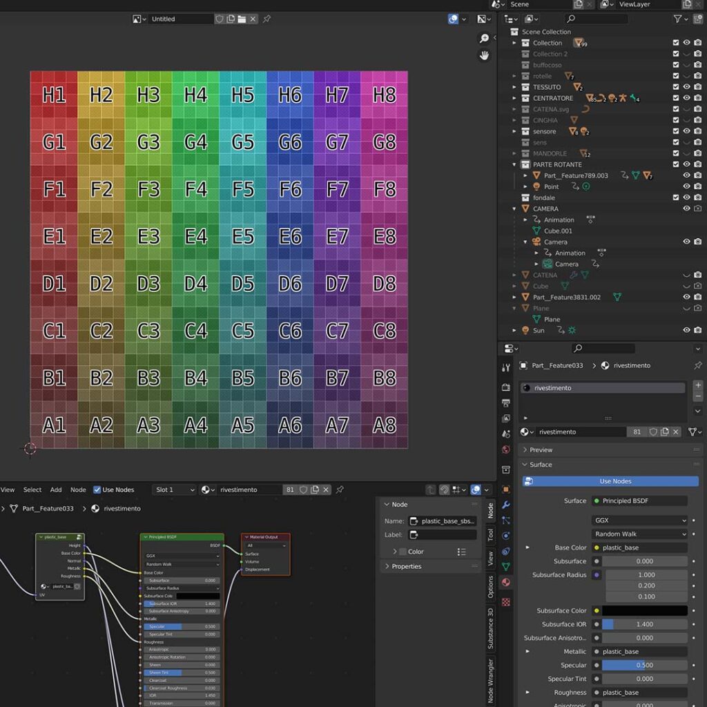Uncheck the Collection exclude checkbox in outliner

[676, 43]
